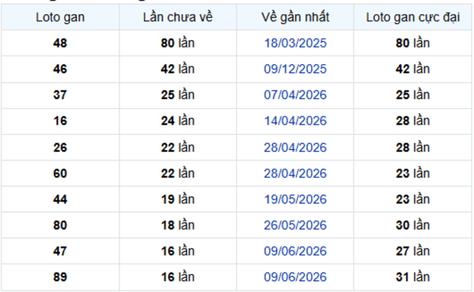
Task: Click "28 lần" in the loto 26 row
Action: [x=413, y=148]
